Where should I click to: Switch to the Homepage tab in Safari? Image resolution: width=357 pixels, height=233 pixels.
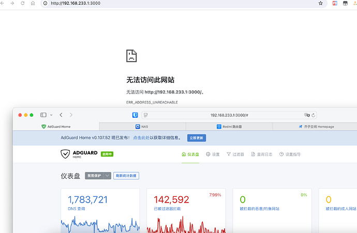317,127
